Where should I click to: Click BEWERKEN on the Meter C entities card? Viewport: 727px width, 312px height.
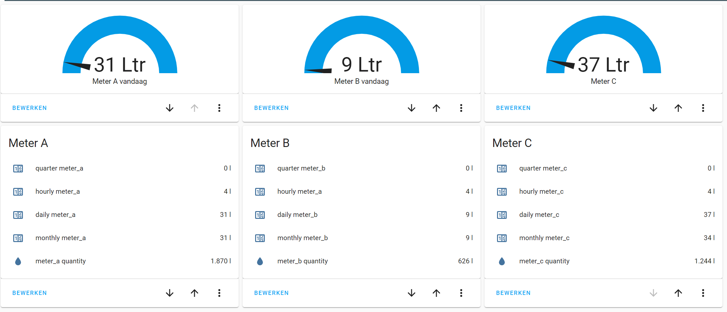pos(513,293)
